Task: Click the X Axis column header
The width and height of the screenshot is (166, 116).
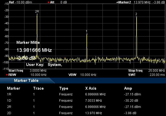Action: coord(91,88)
